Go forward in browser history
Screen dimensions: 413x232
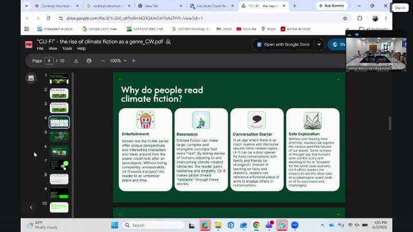[38, 18]
